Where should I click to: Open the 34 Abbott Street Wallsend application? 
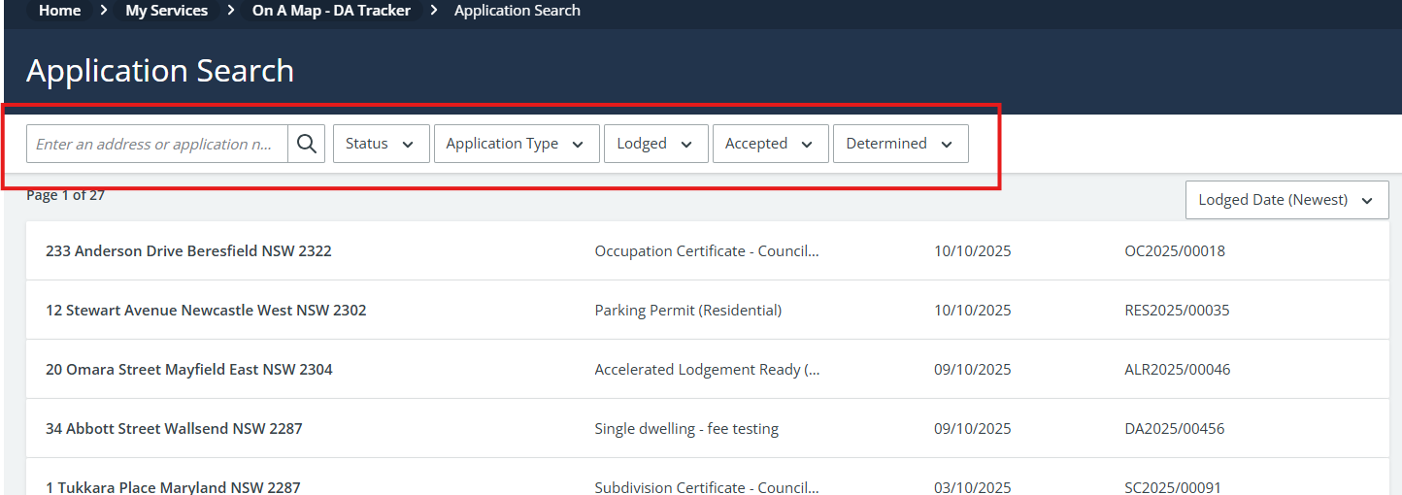(174, 429)
